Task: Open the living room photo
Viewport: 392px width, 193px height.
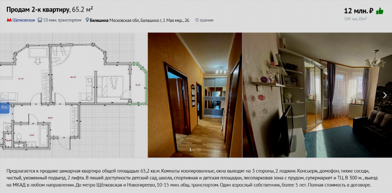Action: 317,95
